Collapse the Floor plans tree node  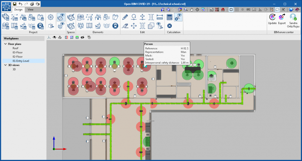[x=6, y=44]
